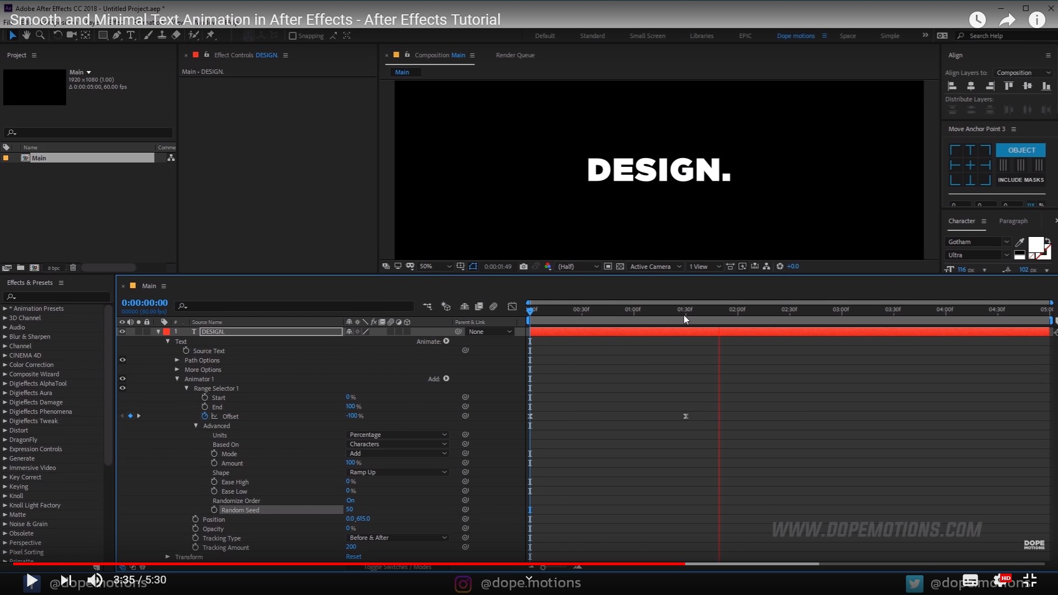Open the graph editor in timeline
Viewport: 1058px width, 595px height.
tap(512, 306)
